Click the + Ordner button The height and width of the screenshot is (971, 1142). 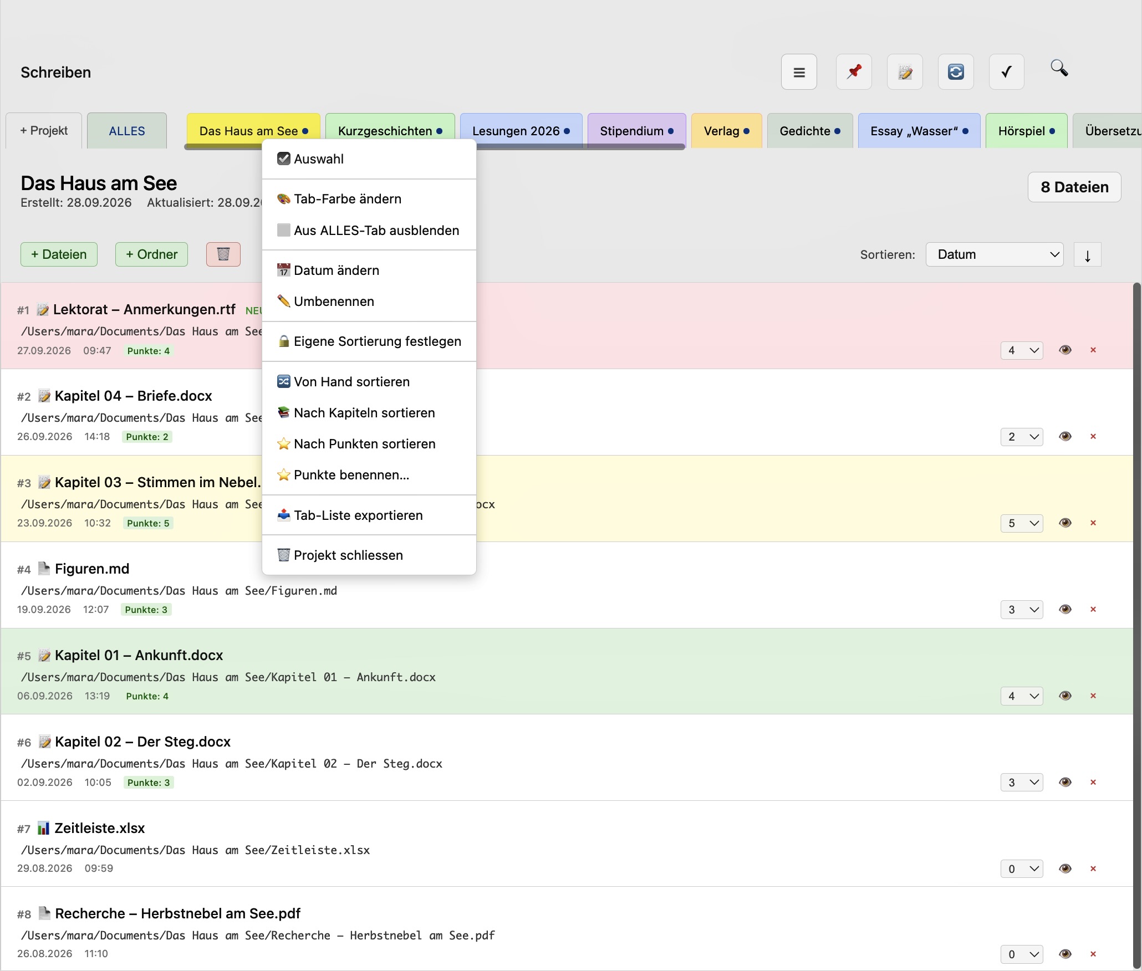coord(151,254)
